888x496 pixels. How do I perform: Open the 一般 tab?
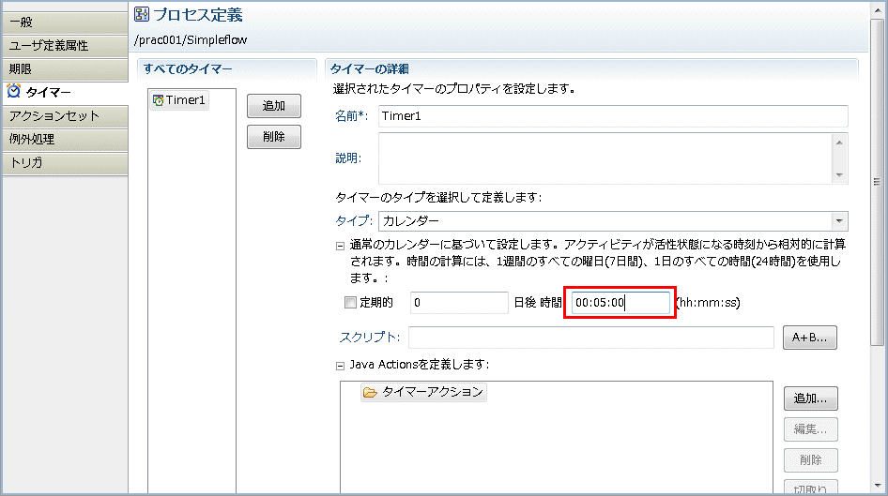(x=65, y=23)
